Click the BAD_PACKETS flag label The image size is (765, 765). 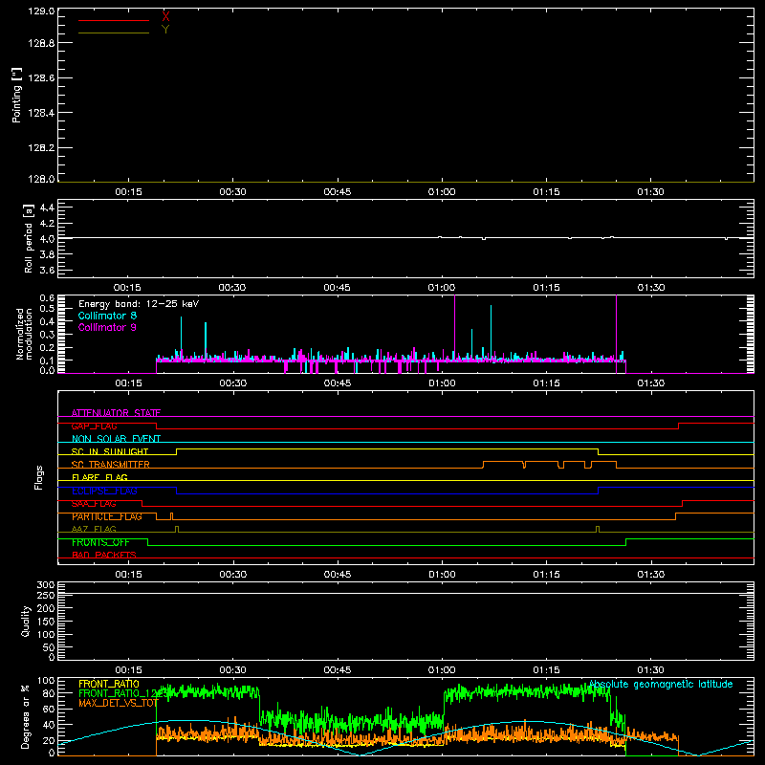(104, 556)
